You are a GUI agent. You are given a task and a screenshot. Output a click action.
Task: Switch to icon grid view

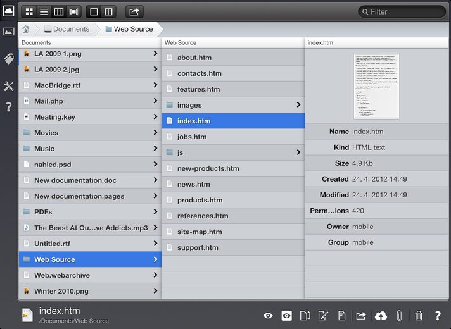[x=29, y=12]
